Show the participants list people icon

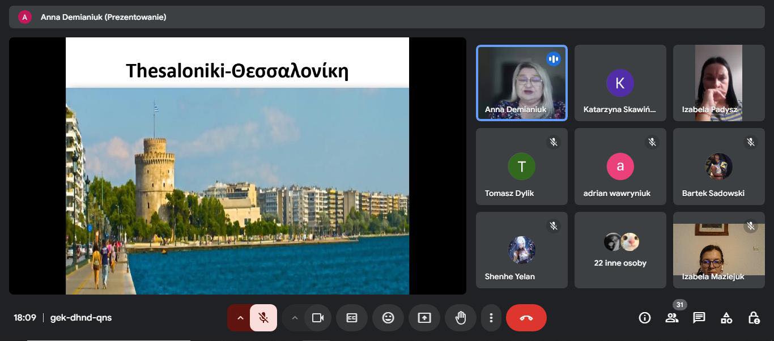pyautogui.click(x=672, y=318)
